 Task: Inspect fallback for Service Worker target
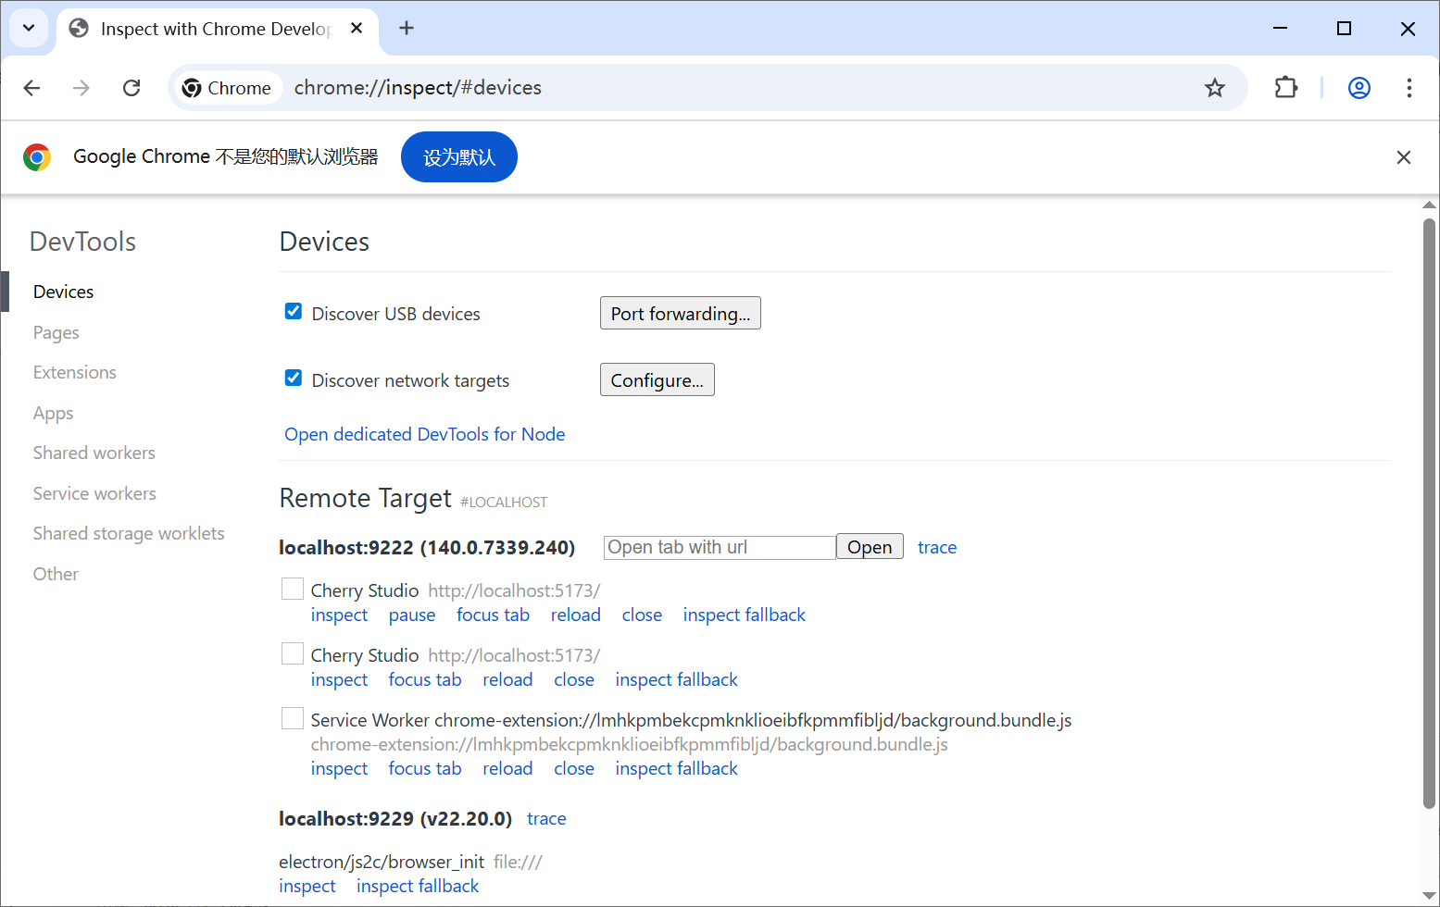[677, 768]
